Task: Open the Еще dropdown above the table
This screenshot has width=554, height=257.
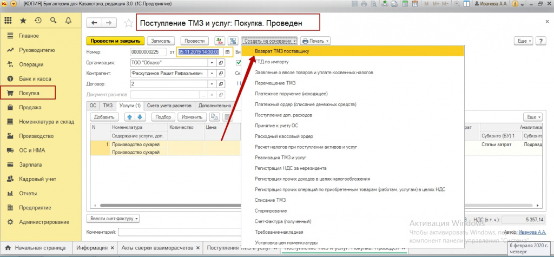Action: (x=533, y=117)
